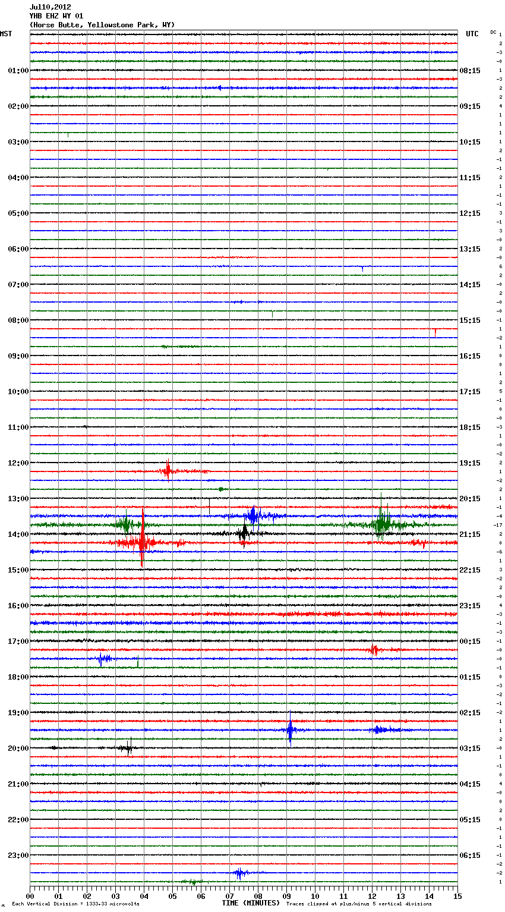Click the "10:15" UTC time label

tap(470, 142)
